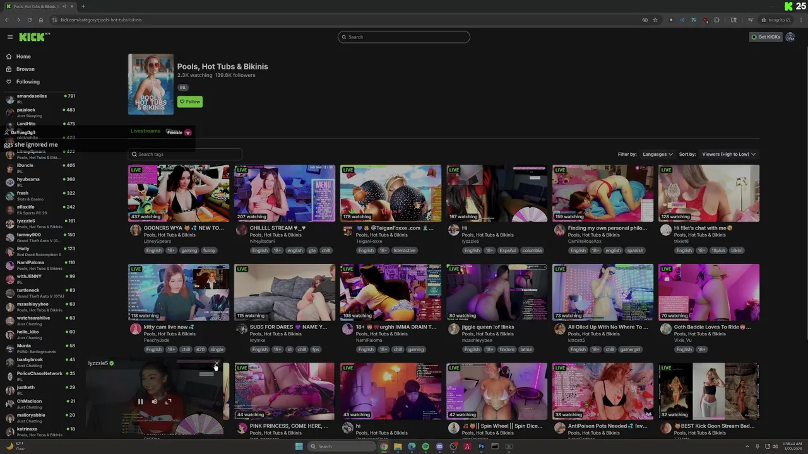808x454 pixels.
Task: Follow the Pools, Hot Tubs & Bikinis category
Action: [190, 102]
